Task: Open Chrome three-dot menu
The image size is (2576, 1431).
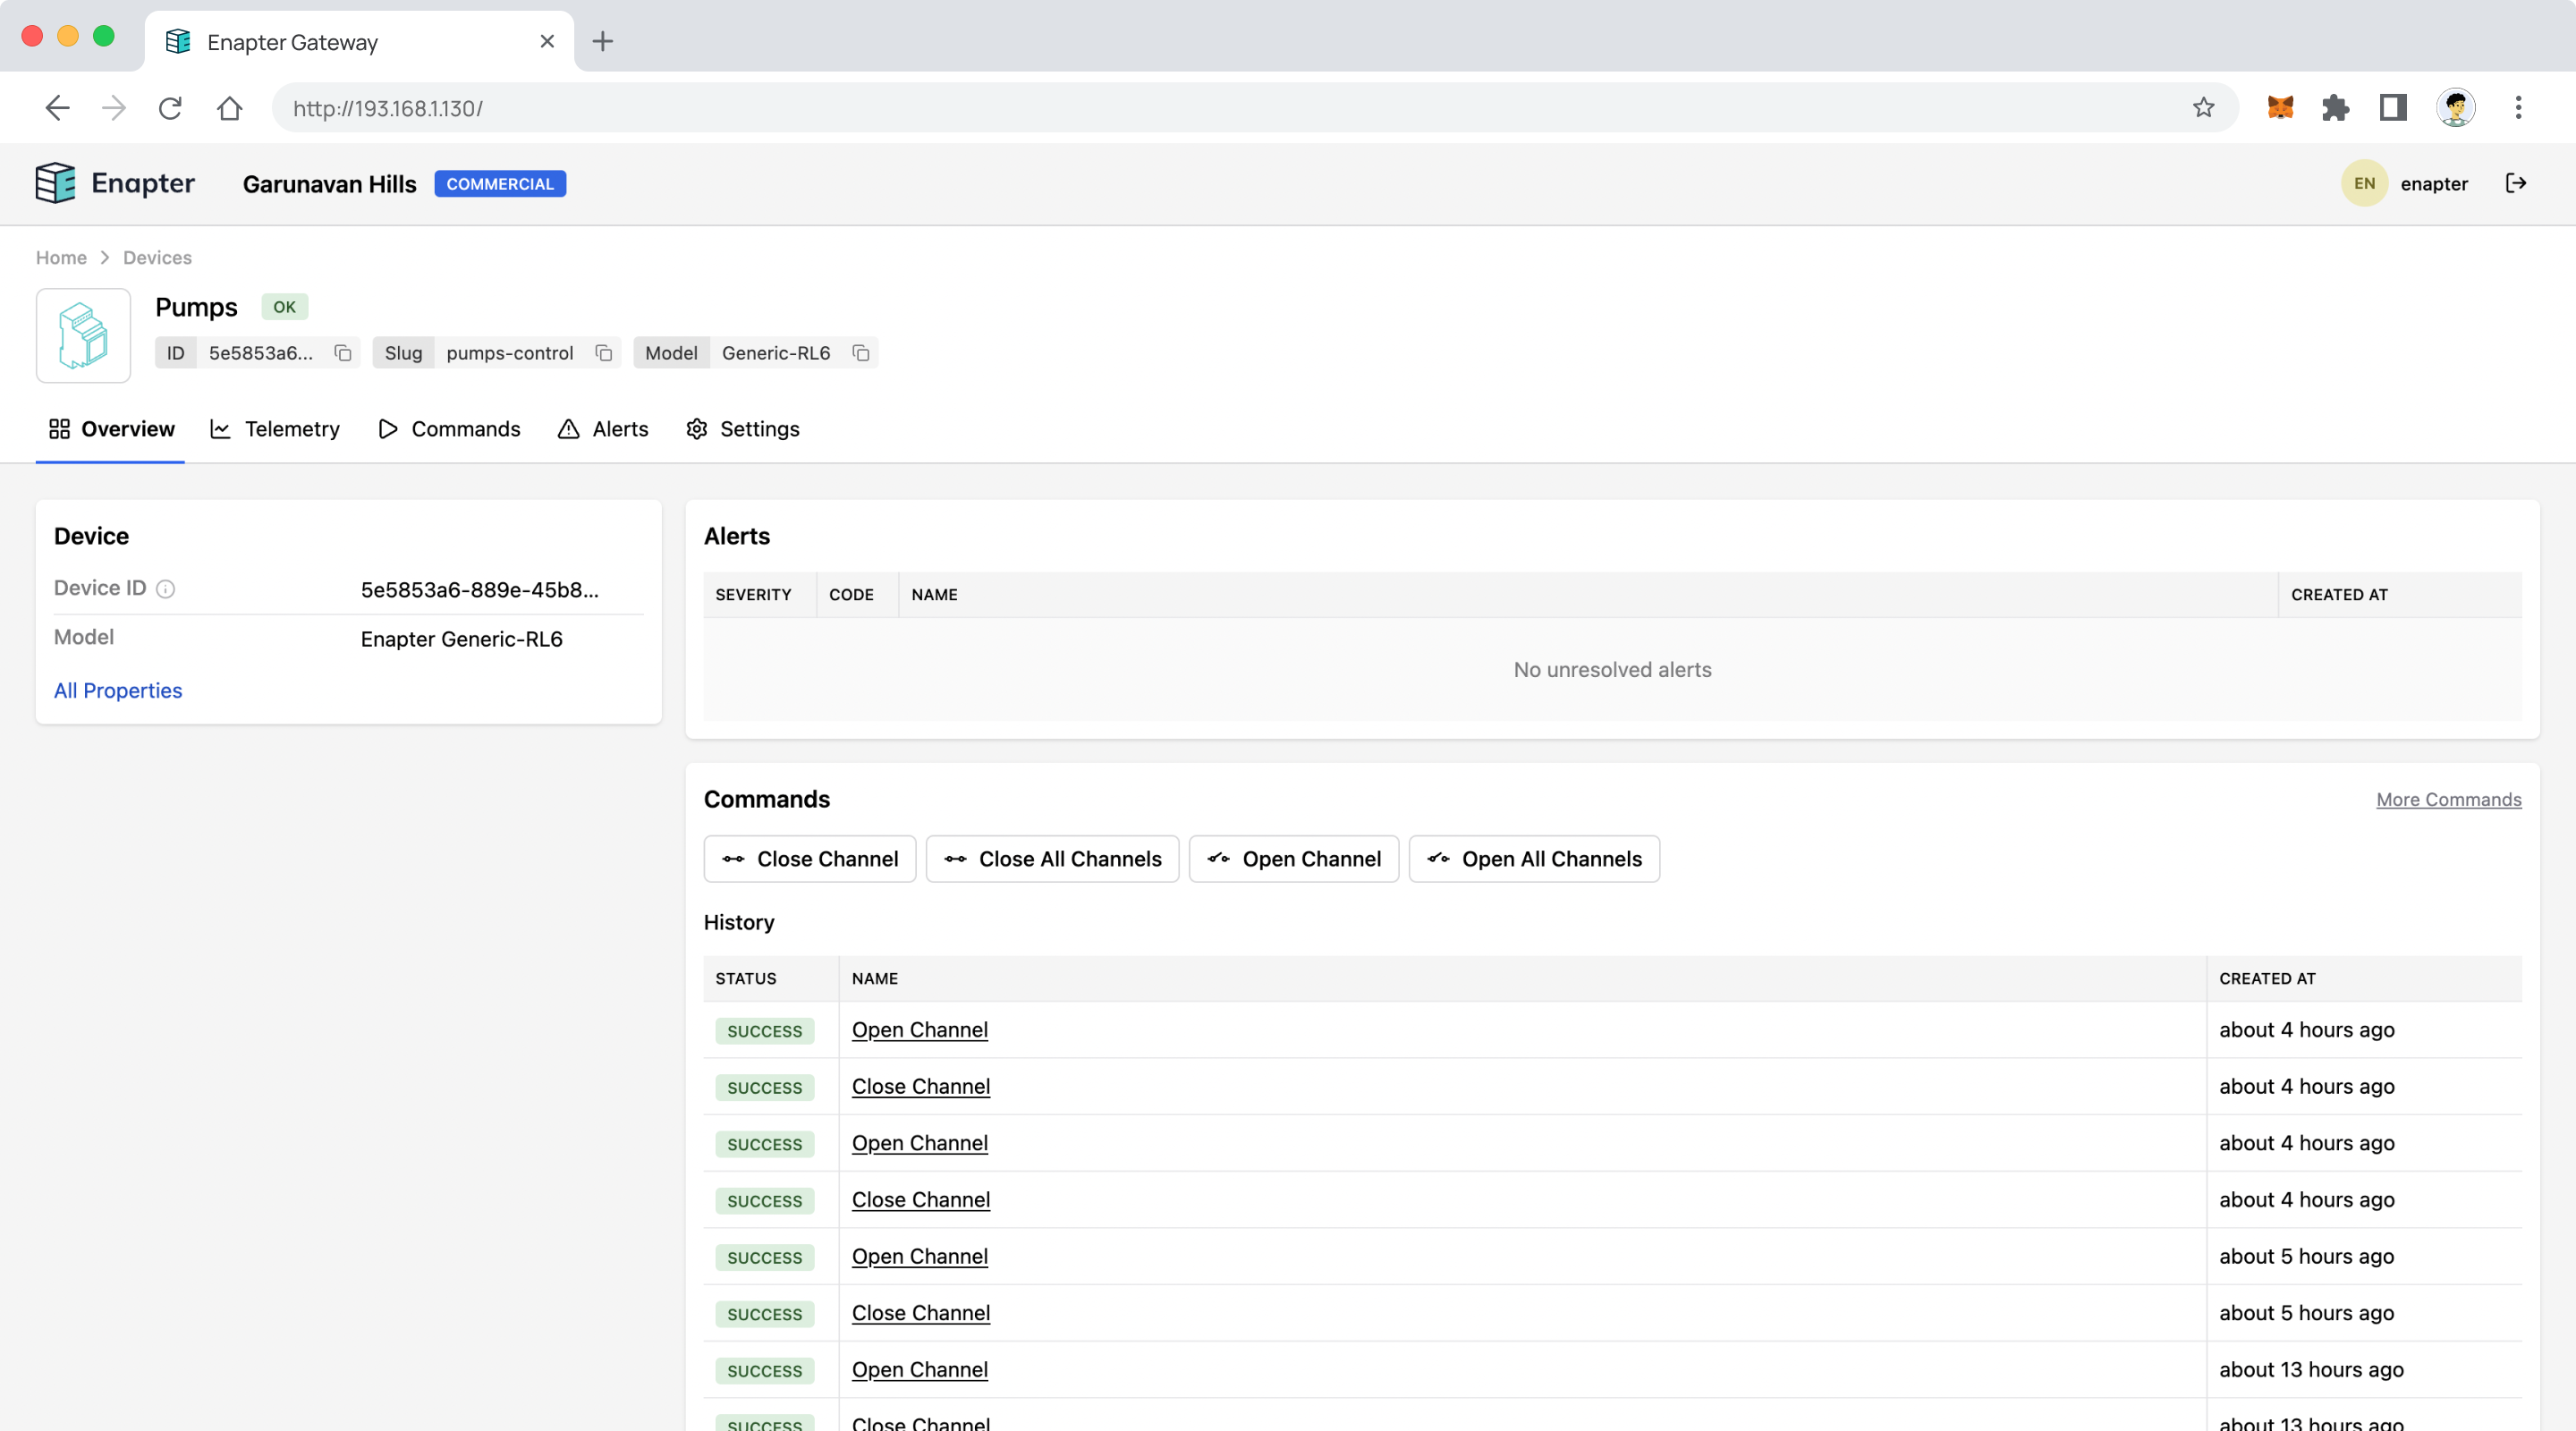Action: point(2518,108)
